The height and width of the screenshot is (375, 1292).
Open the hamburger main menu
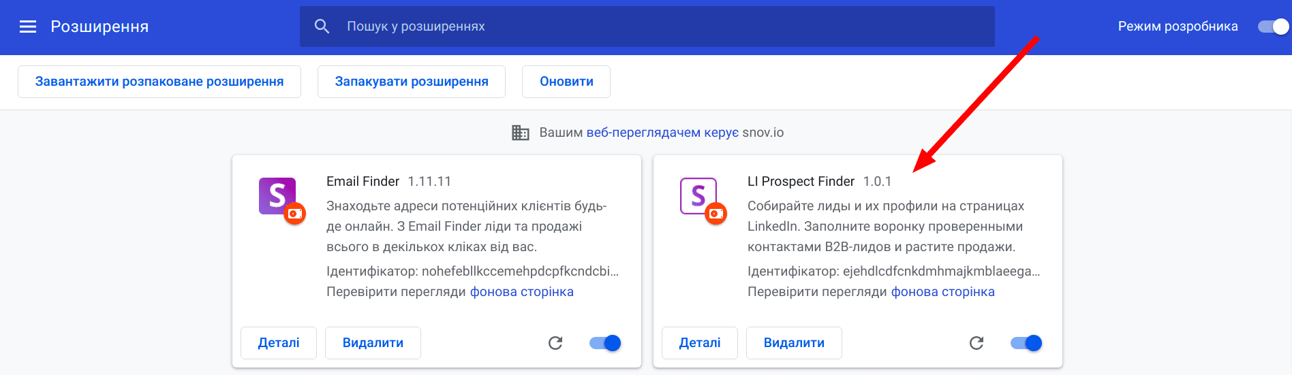coord(28,27)
